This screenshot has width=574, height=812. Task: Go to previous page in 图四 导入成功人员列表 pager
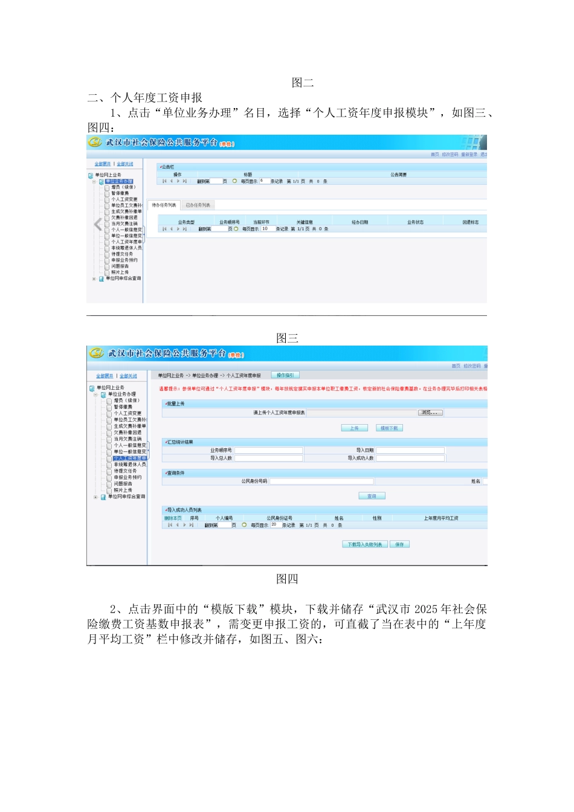177,525
